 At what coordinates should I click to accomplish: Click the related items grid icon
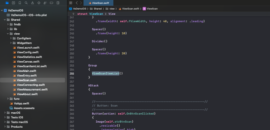pos(71,3)
